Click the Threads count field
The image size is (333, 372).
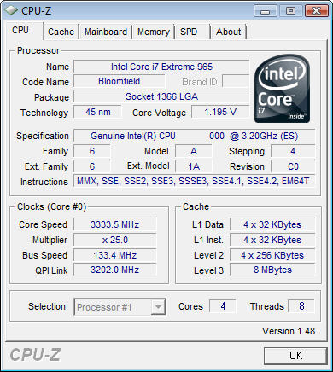tap(301, 306)
